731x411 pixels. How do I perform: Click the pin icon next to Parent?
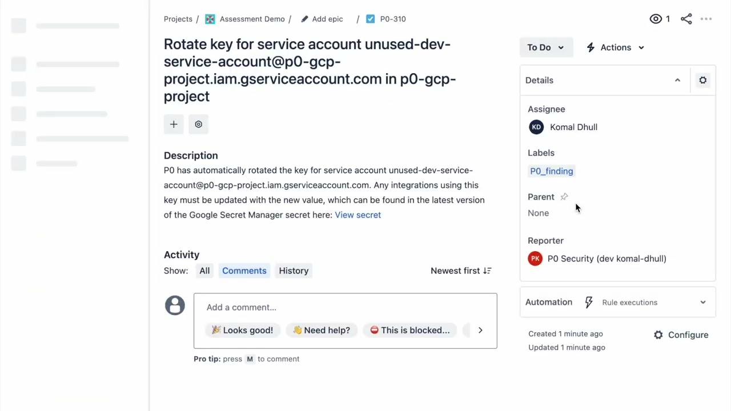(x=564, y=197)
